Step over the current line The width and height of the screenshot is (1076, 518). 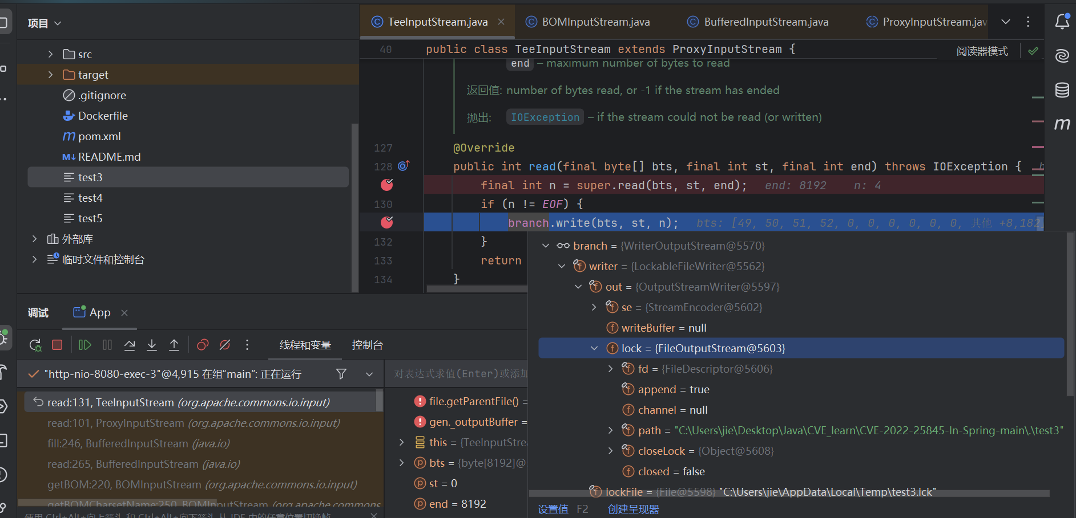tap(130, 345)
